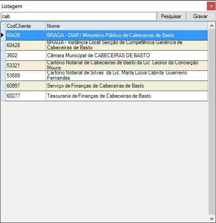Click the Gravar button

click(201, 16)
